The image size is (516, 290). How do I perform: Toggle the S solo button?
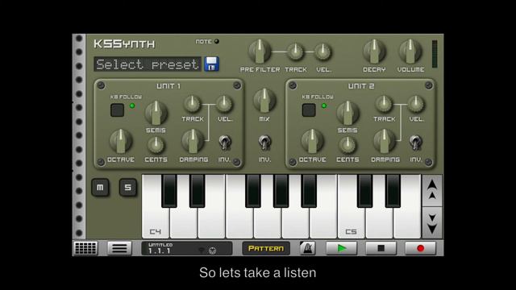click(x=127, y=188)
